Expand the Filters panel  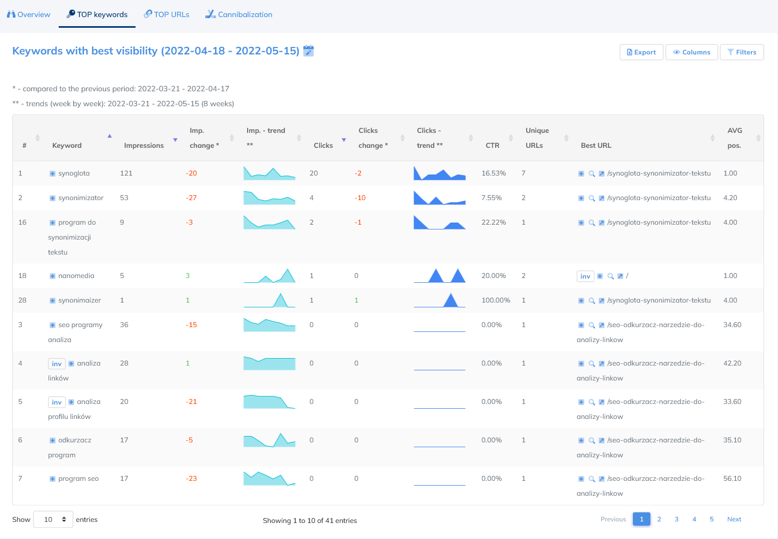(x=742, y=52)
